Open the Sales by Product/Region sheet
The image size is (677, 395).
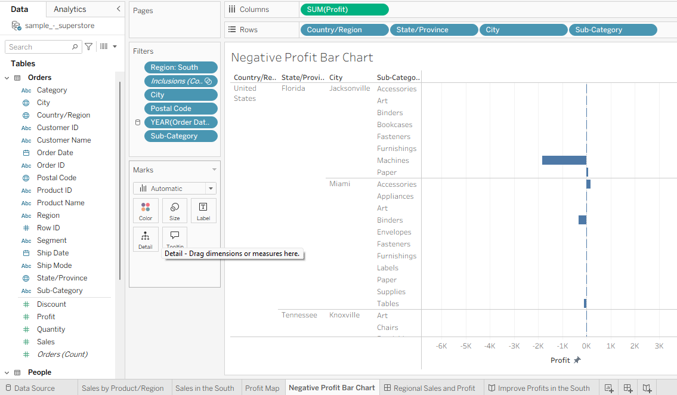(123, 388)
